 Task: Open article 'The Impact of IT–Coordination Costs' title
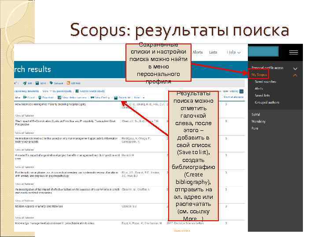point(66,123)
